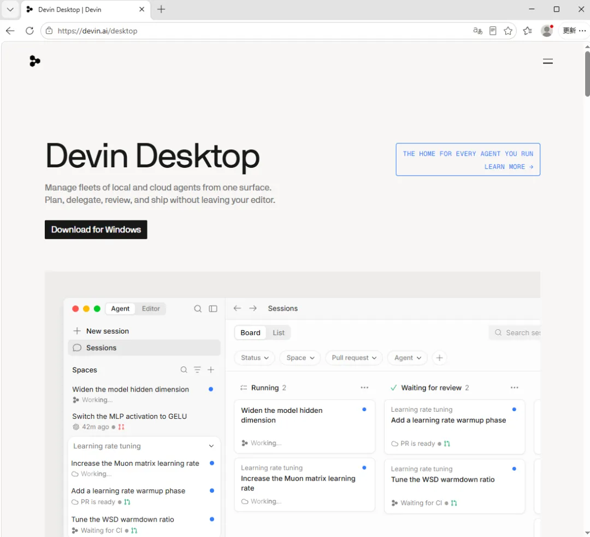590x537 pixels.
Task: Click THE HOME FOR EVERY AGENT YOU RUN text
Action: [x=468, y=154]
